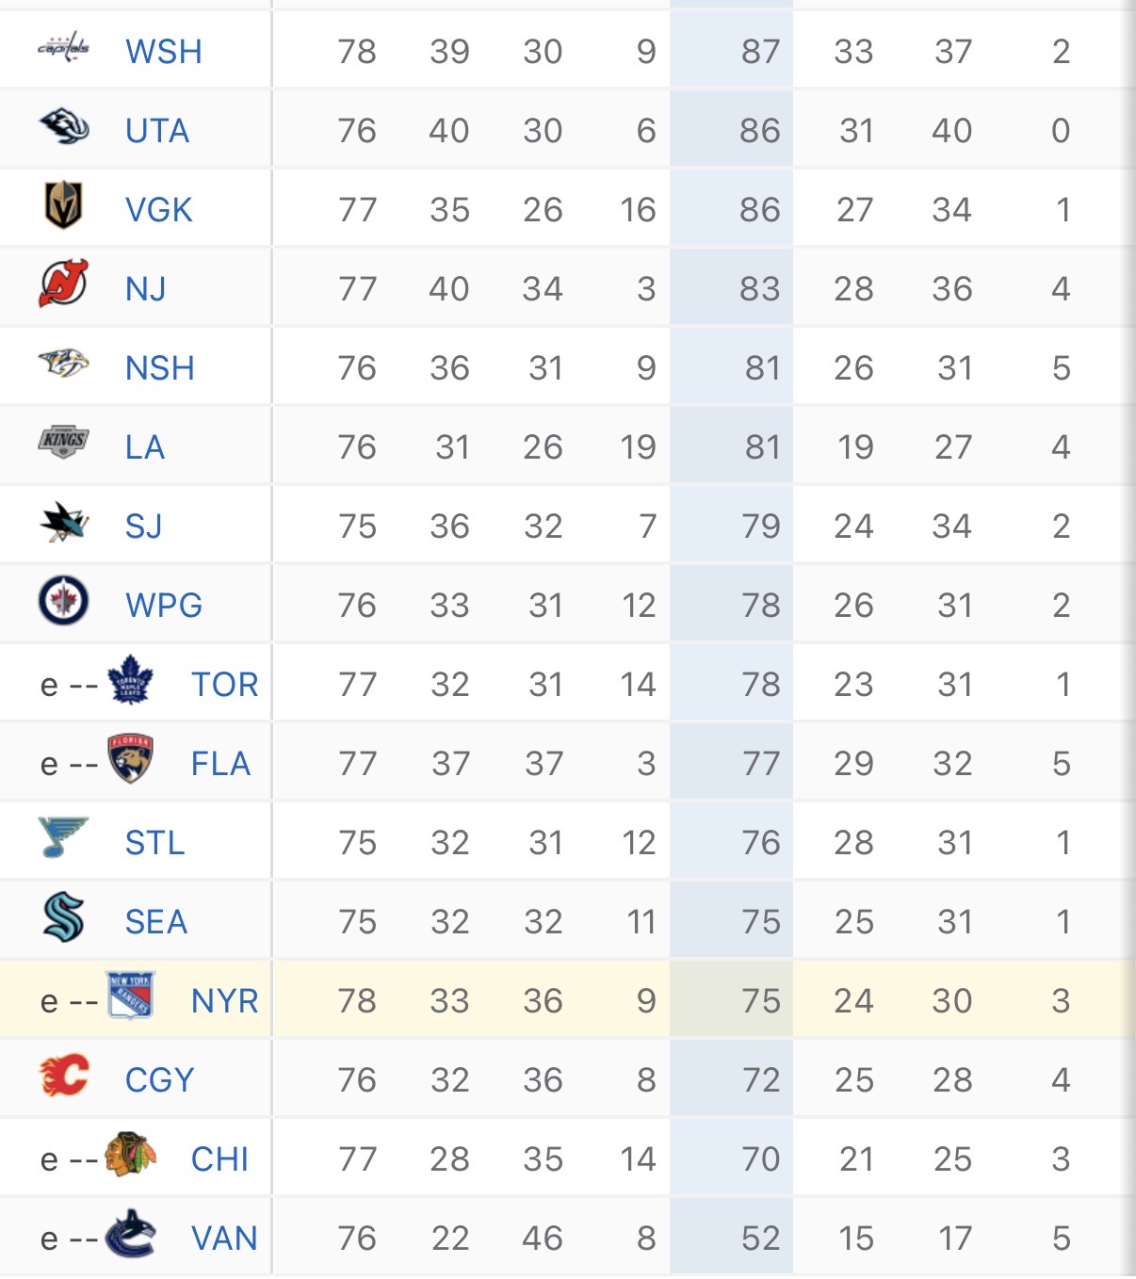
Task: Click the Washington Capitals logo
Action: 63,47
